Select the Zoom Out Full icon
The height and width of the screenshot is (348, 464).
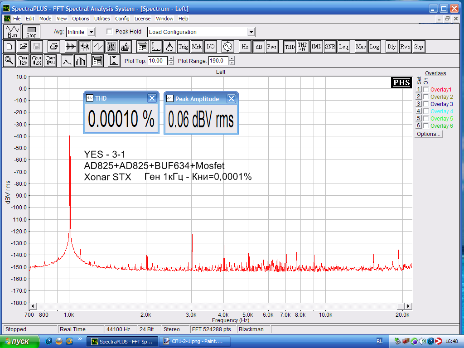point(50,61)
